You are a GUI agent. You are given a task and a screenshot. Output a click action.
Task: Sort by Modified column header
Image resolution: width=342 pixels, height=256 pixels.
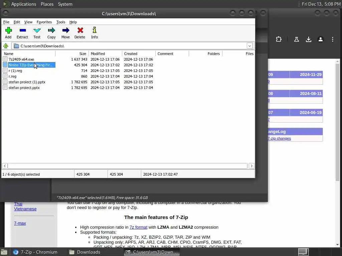coord(105,54)
